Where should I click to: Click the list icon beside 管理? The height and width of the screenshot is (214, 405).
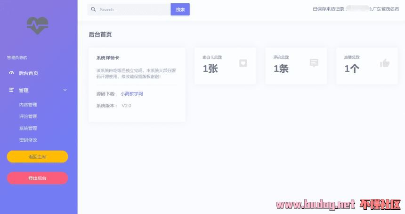click(x=11, y=90)
